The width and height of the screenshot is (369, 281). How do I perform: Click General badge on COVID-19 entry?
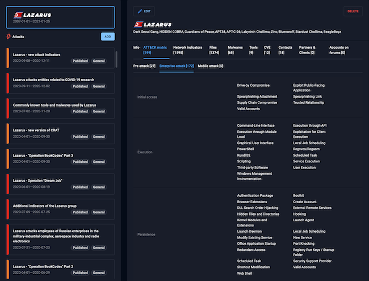coord(99,86)
